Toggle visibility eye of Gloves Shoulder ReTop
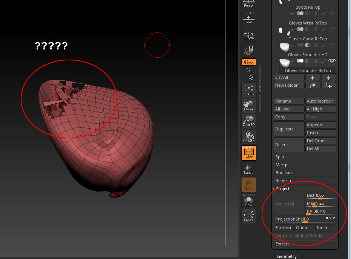Viewport: 351px width, 259px height. pos(332,61)
